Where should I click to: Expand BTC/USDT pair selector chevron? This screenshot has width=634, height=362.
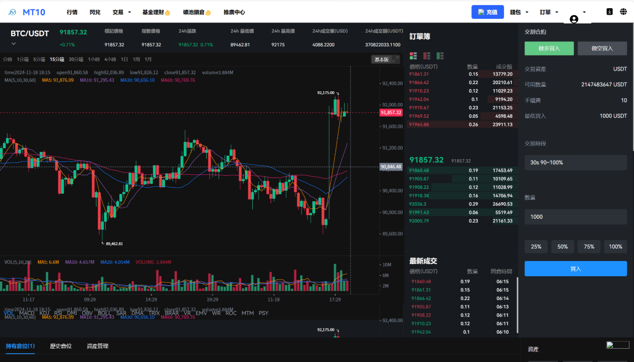[14, 44]
